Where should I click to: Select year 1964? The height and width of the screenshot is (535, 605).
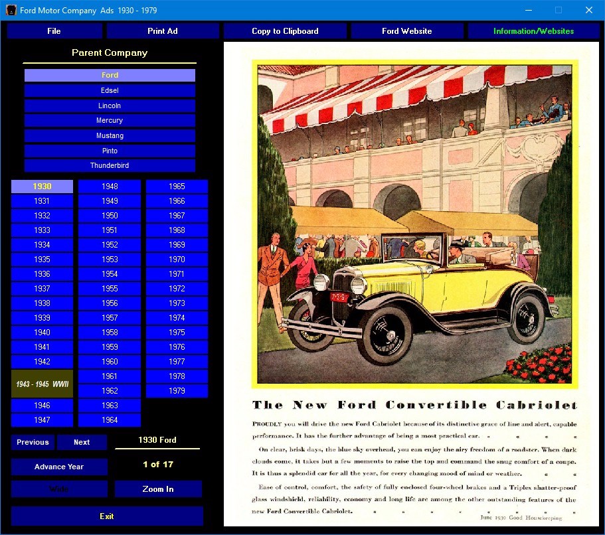110,420
